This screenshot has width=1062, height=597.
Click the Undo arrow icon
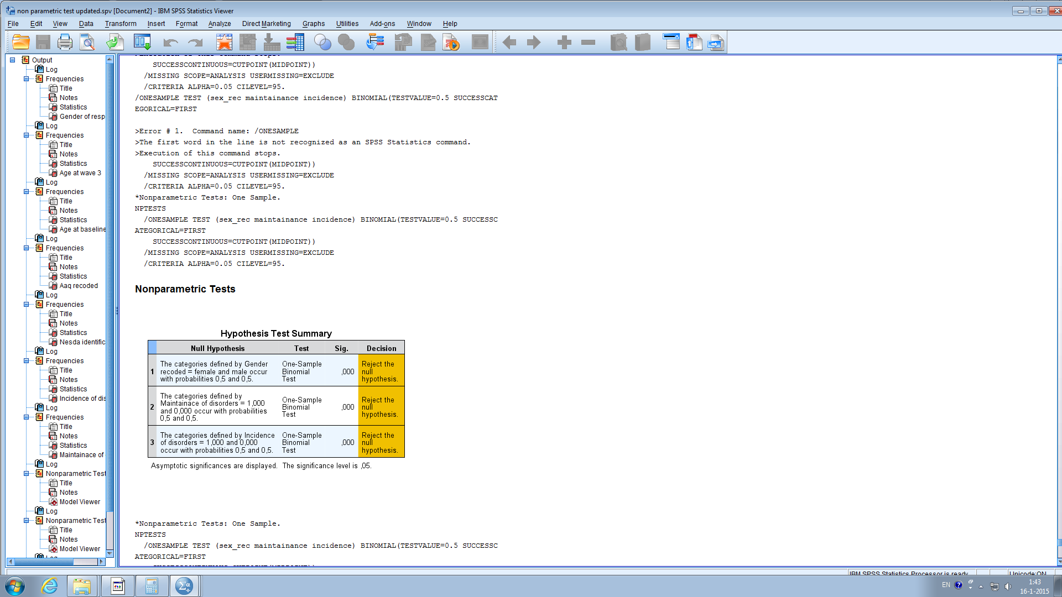pos(170,43)
